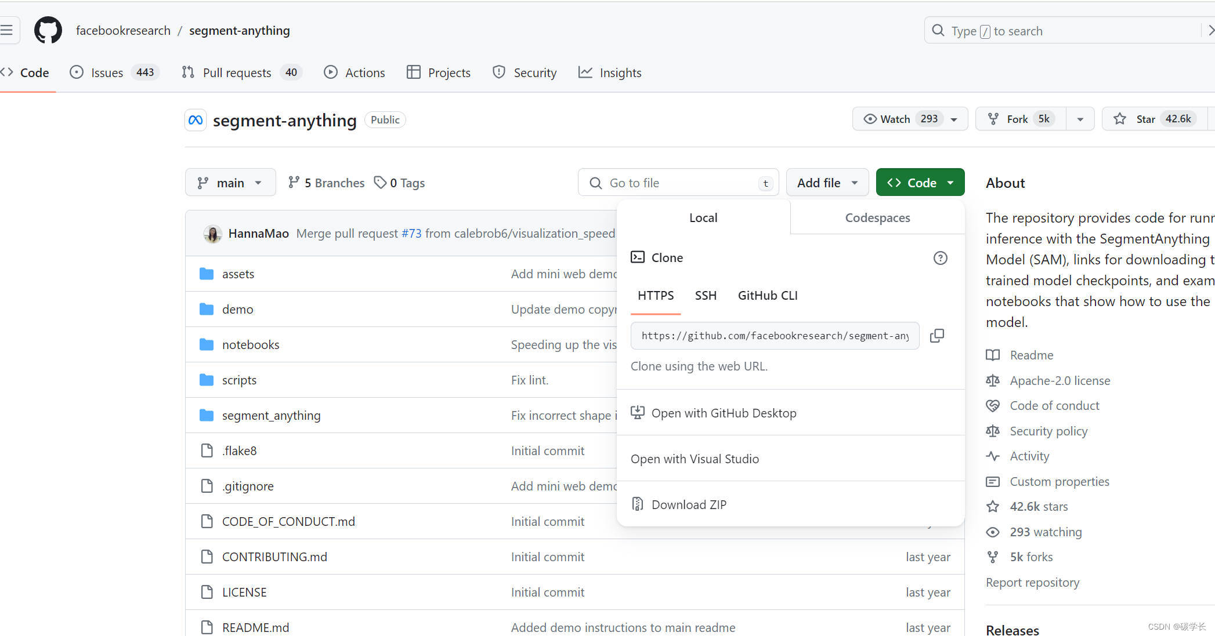Image resolution: width=1215 pixels, height=636 pixels.
Task: Select the GitHub CLI clone tab
Action: click(x=767, y=296)
